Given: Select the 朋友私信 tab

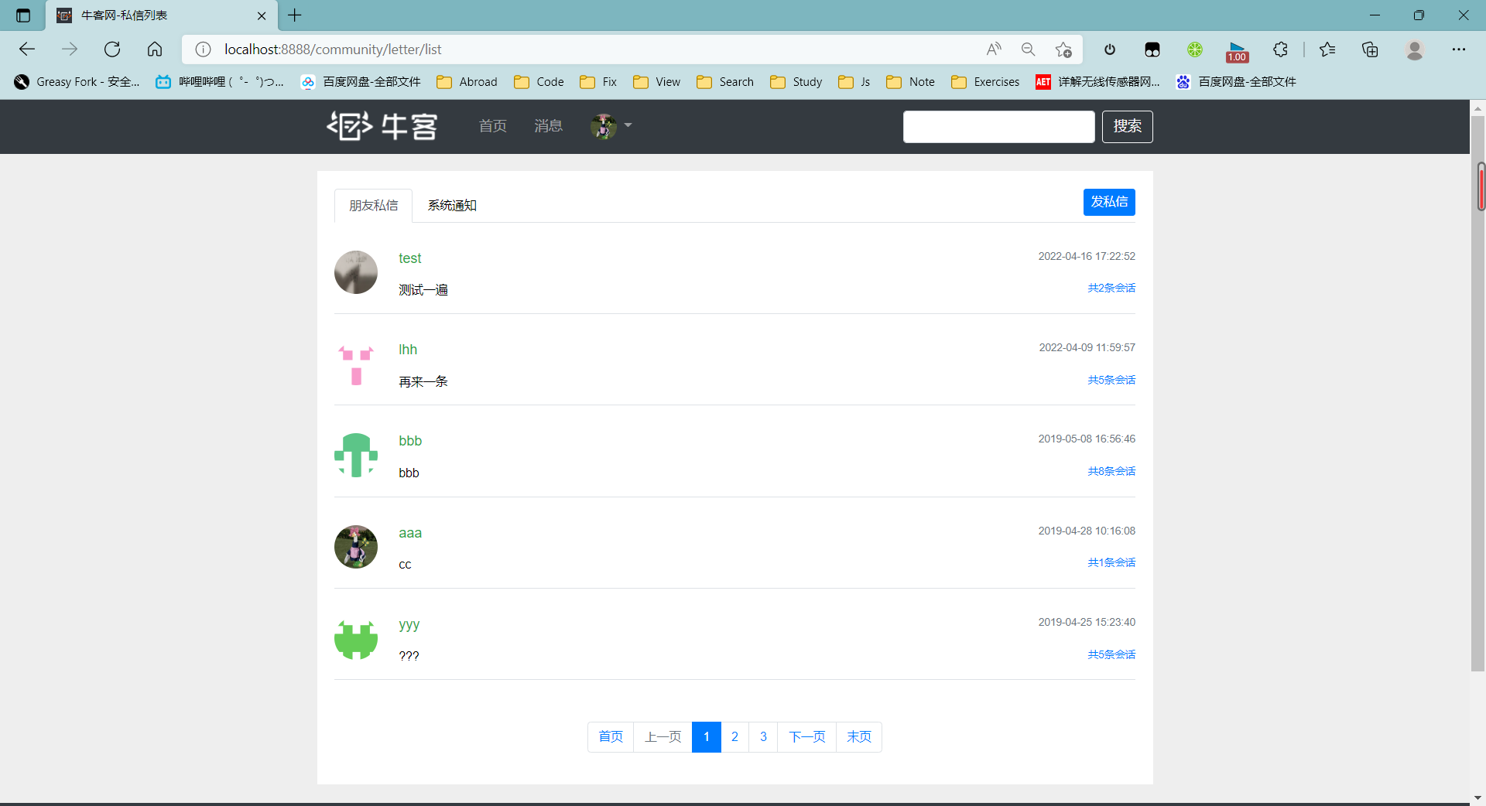Looking at the screenshot, I should [373, 206].
